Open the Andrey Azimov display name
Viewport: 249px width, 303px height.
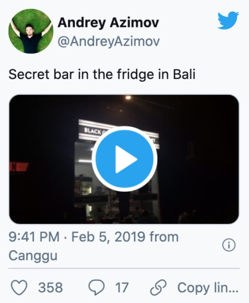[x=108, y=23]
